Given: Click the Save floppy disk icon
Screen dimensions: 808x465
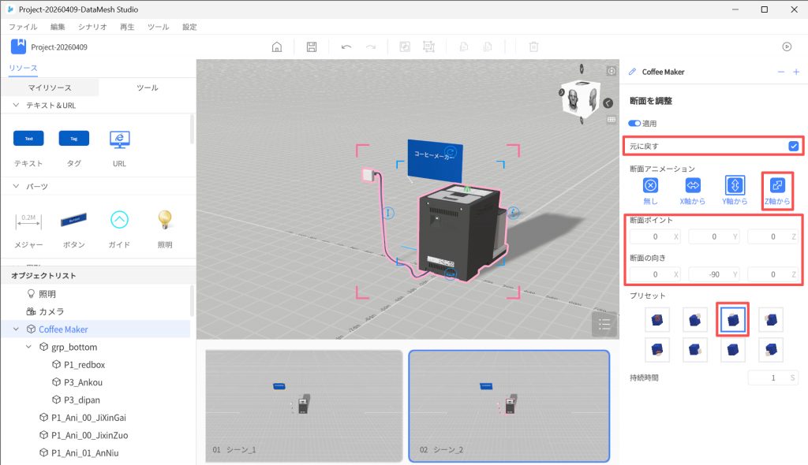Looking at the screenshot, I should click(x=312, y=46).
